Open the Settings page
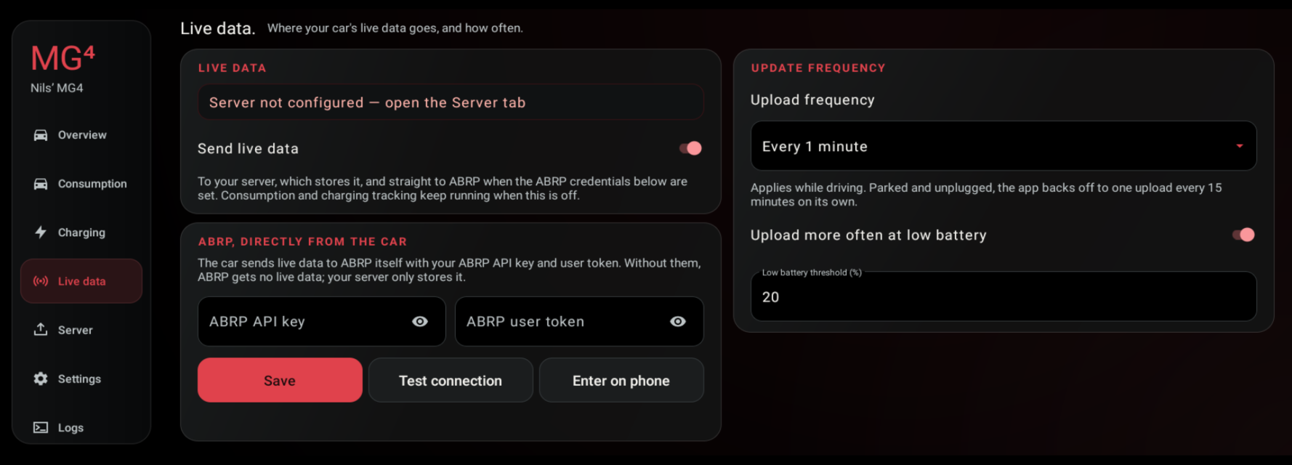The image size is (1292, 465). 81,379
